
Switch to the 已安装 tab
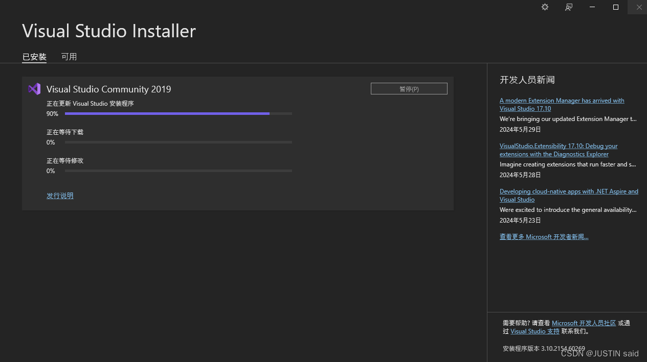[34, 57]
